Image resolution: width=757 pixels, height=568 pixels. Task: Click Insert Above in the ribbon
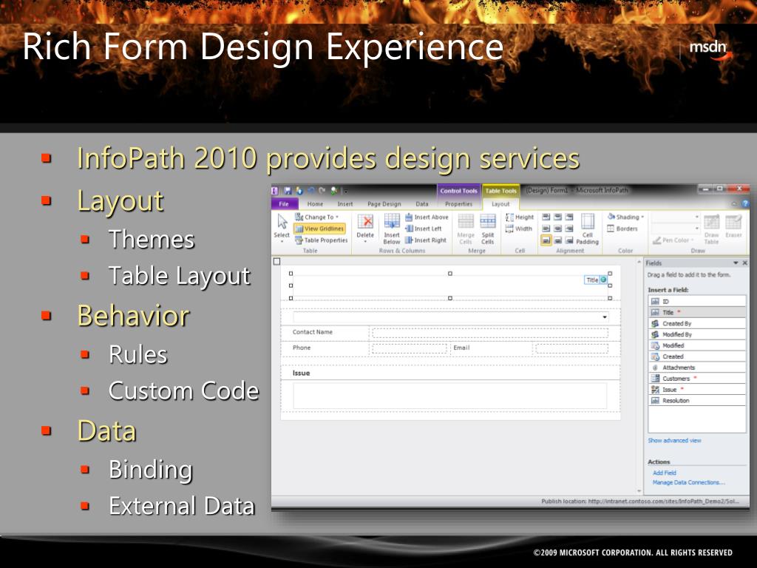click(427, 217)
